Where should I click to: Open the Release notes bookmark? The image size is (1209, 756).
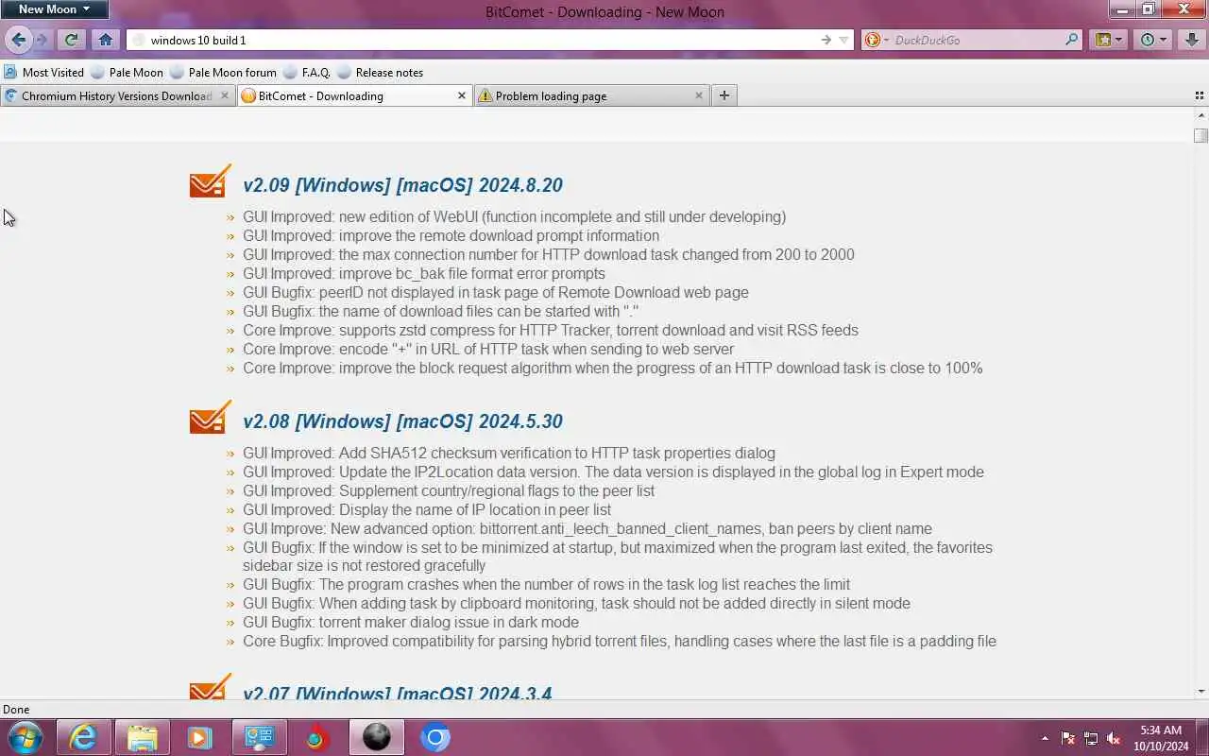[381, 72]
